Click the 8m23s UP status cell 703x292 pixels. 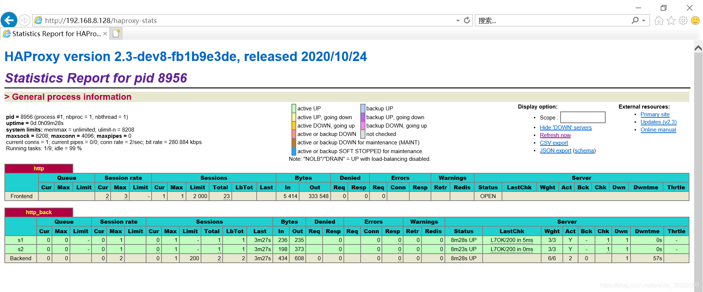(x=464, y=249)
